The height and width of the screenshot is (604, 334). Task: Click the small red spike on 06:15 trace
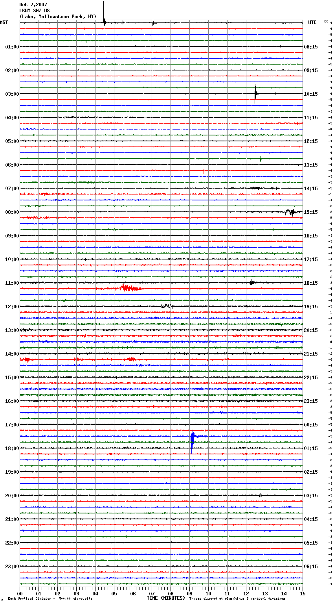point(204,171)
